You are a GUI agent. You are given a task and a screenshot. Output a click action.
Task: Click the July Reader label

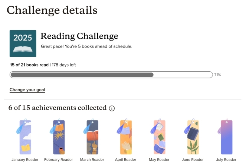coord(226,160)
